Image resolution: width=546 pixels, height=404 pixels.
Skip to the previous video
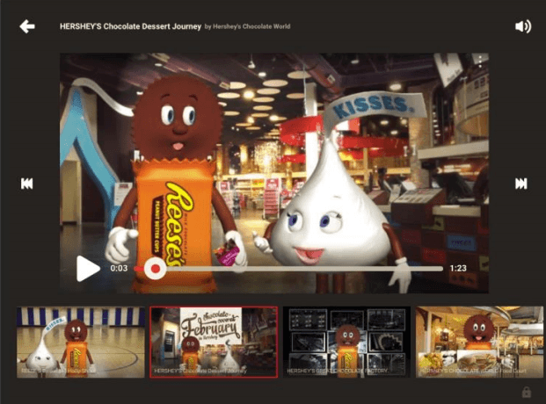click(x=26, y=184)
